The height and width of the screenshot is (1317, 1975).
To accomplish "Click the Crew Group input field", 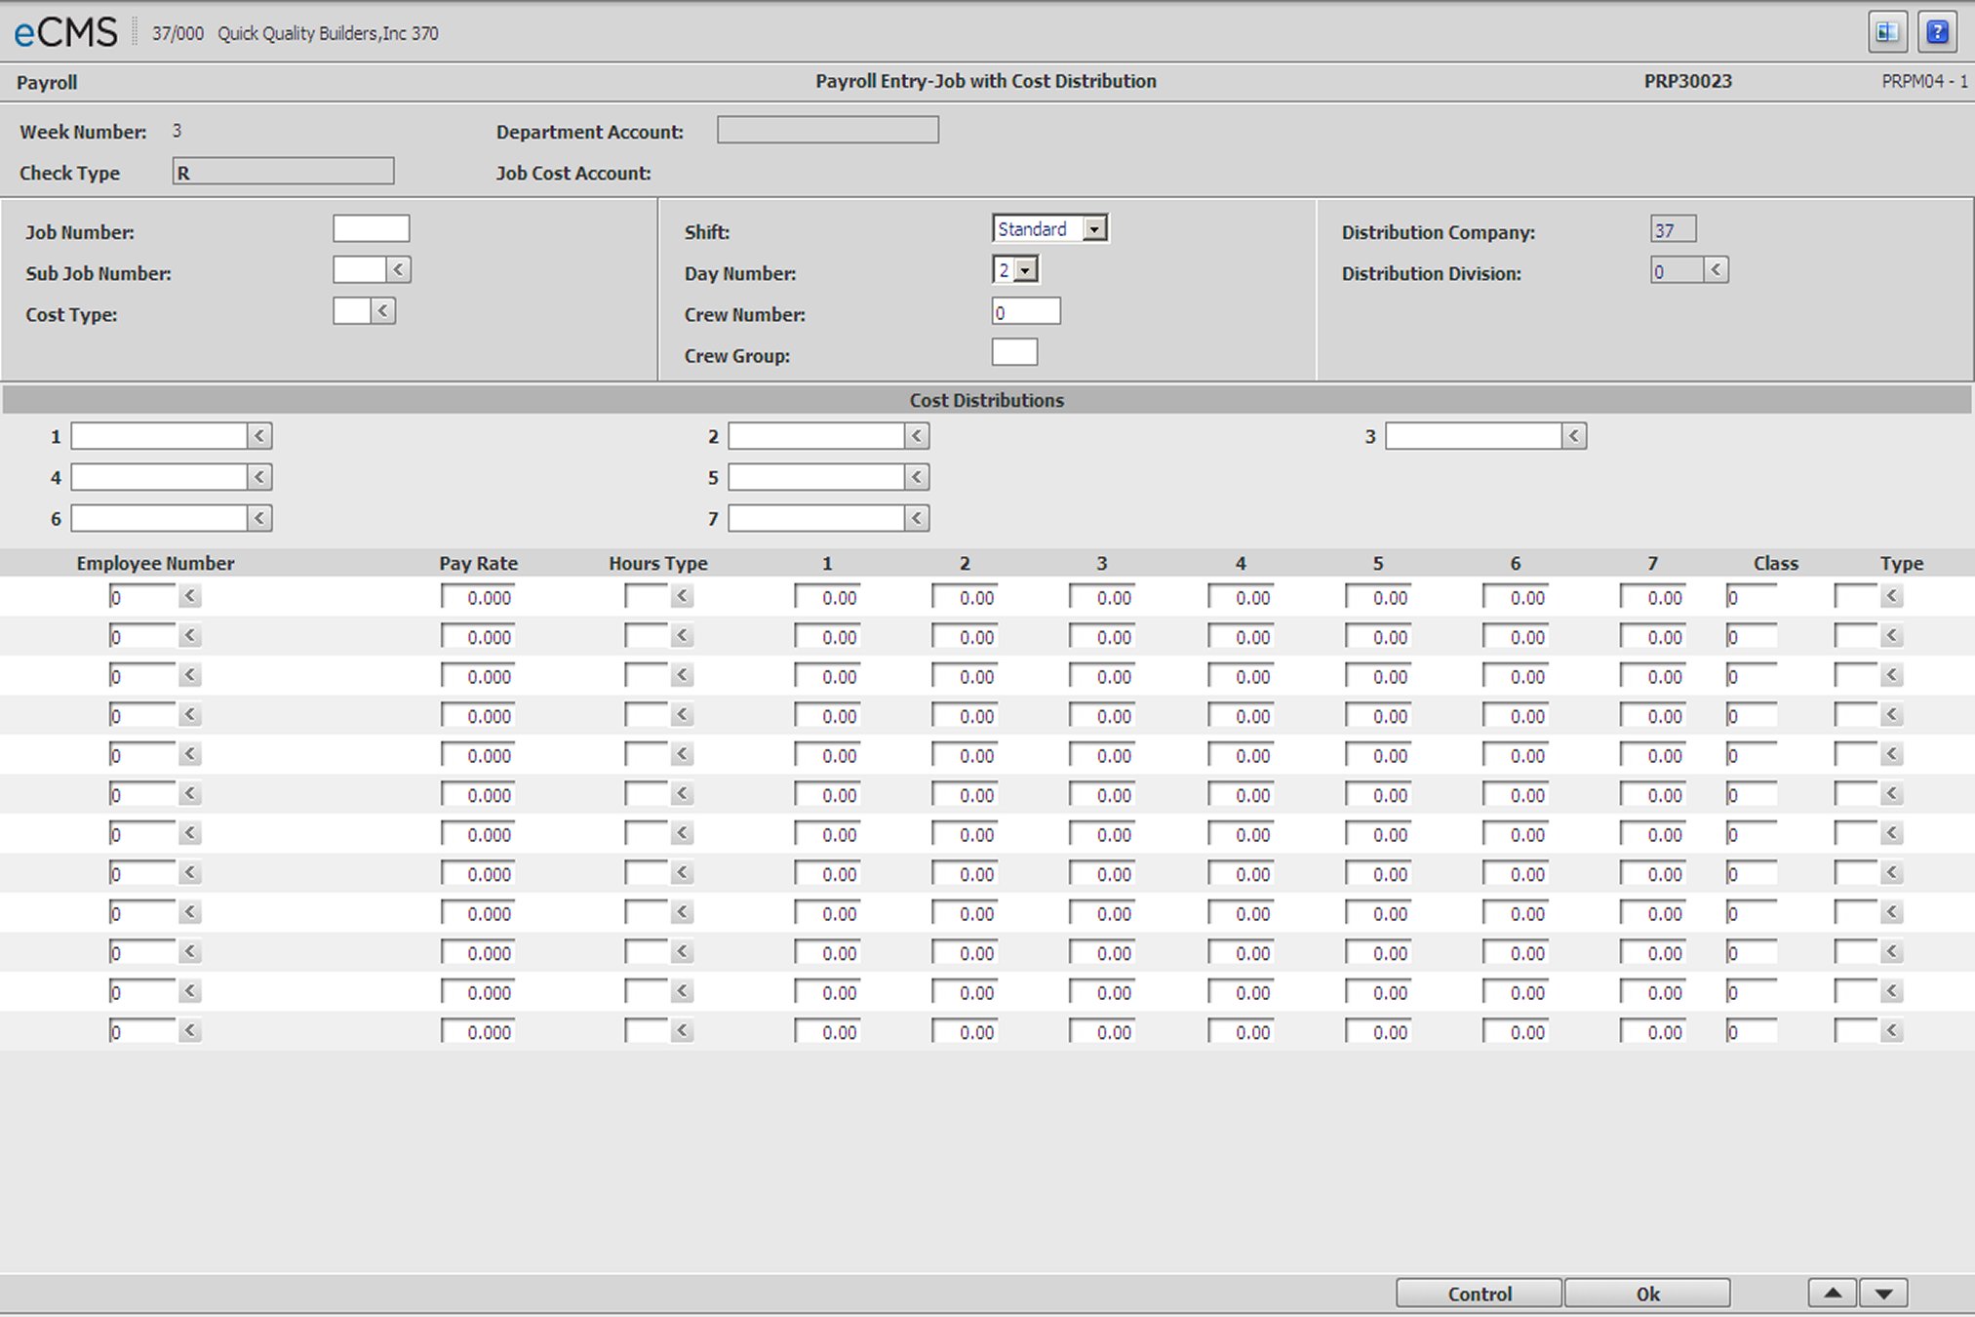I will [1014, 353].
